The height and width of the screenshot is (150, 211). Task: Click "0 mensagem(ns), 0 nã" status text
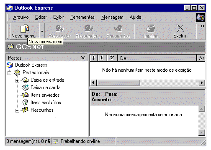28,141
